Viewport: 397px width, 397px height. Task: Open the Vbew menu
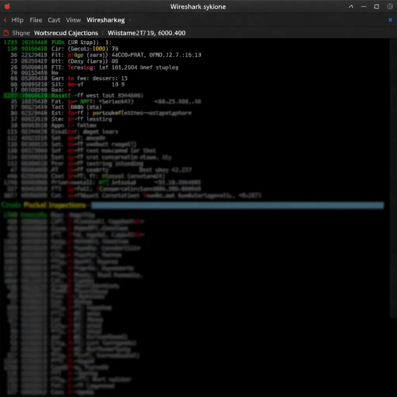tap(73, 20)
